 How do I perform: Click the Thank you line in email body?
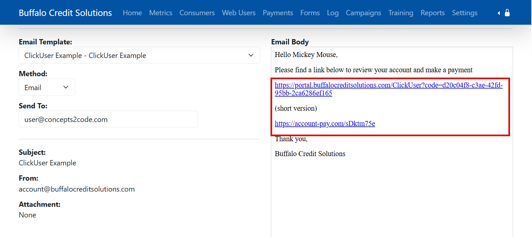click(291, 139)
